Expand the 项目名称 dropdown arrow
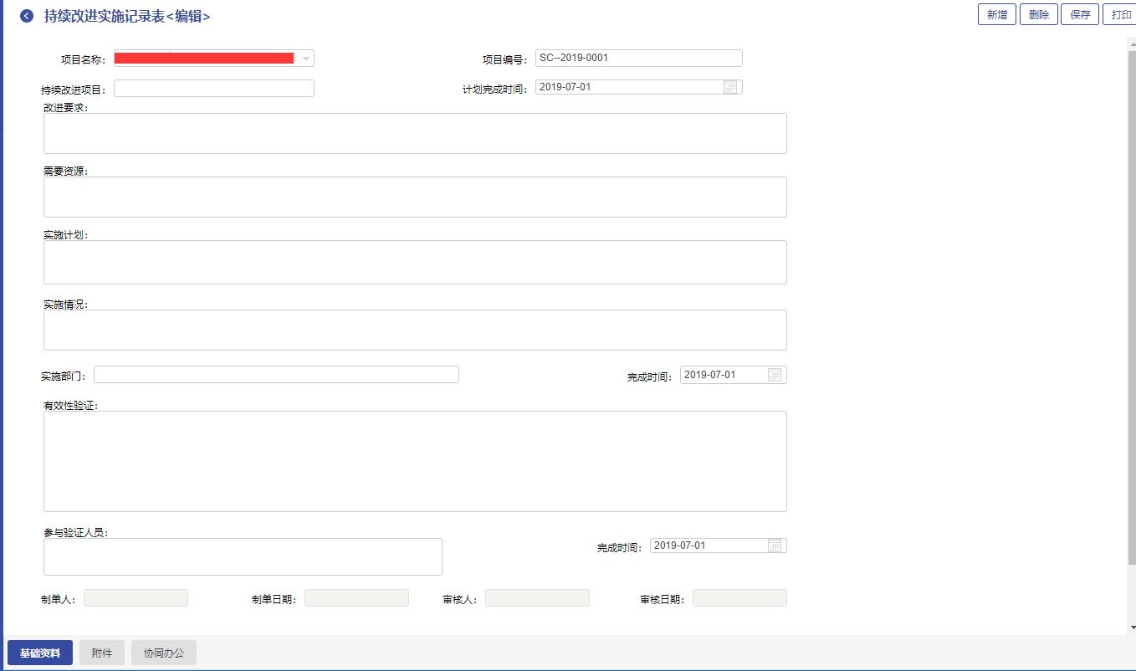Screen dimensions: 1136x671 tap(306, 59)
